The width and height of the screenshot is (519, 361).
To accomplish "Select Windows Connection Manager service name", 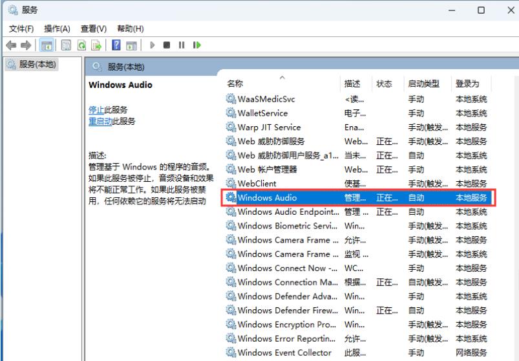I will click(288, 282).
